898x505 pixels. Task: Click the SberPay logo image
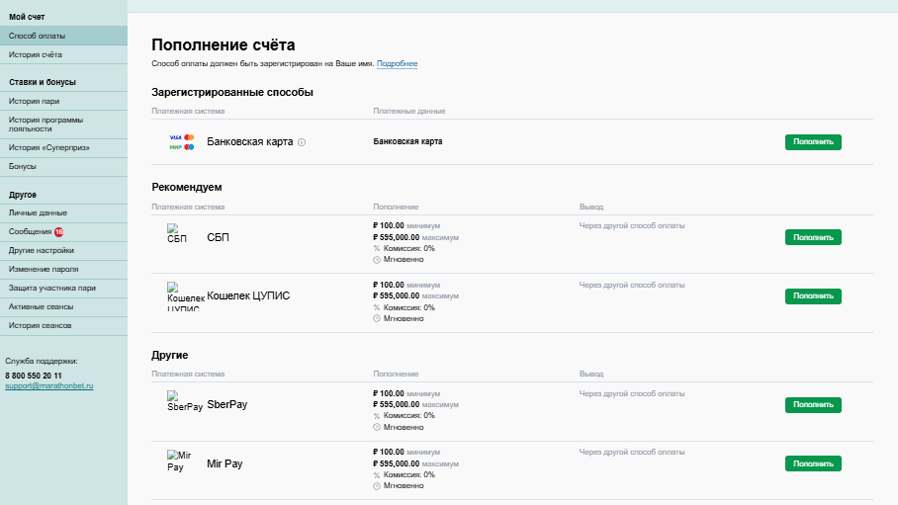[185, 401]
